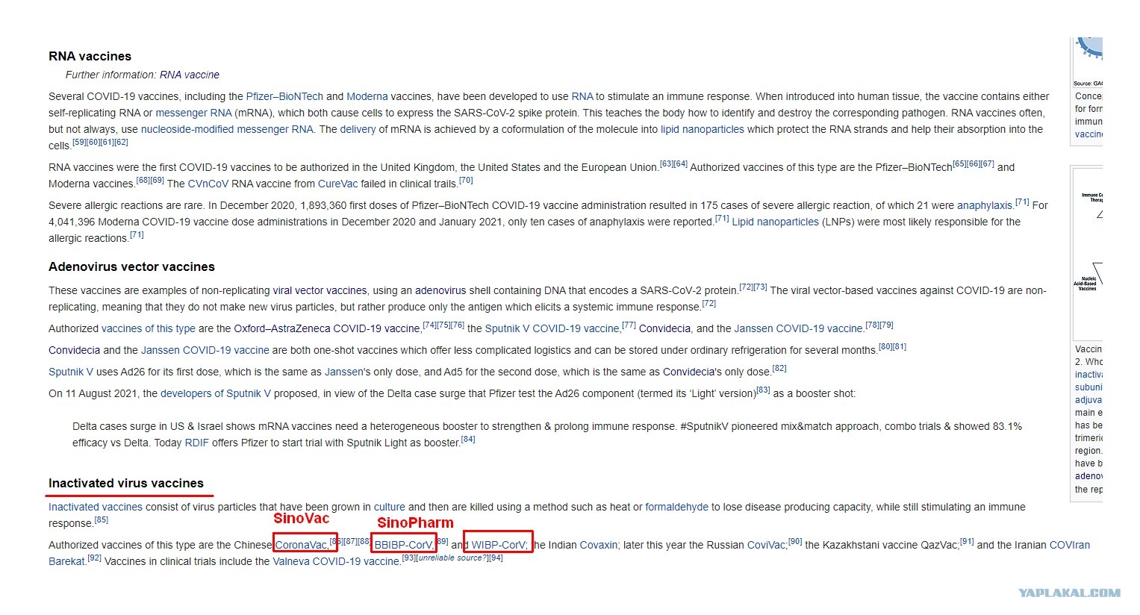1140x615 pixels.
Task: Open Convidecia link after citation [77]
Action: tap(664, 328)
